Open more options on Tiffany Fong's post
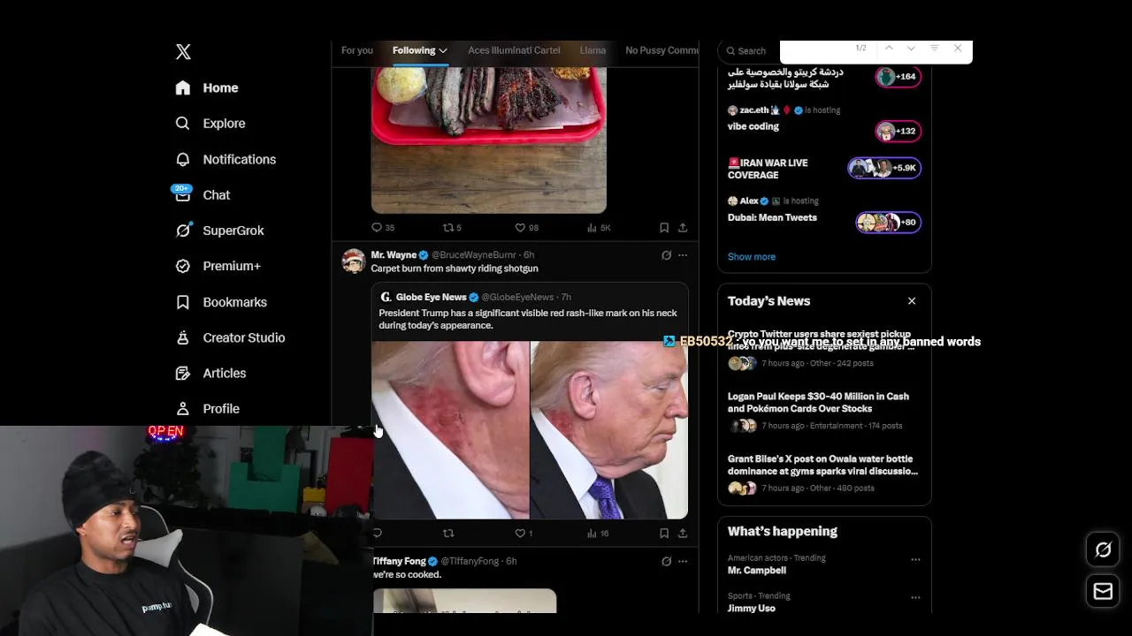 683,561
